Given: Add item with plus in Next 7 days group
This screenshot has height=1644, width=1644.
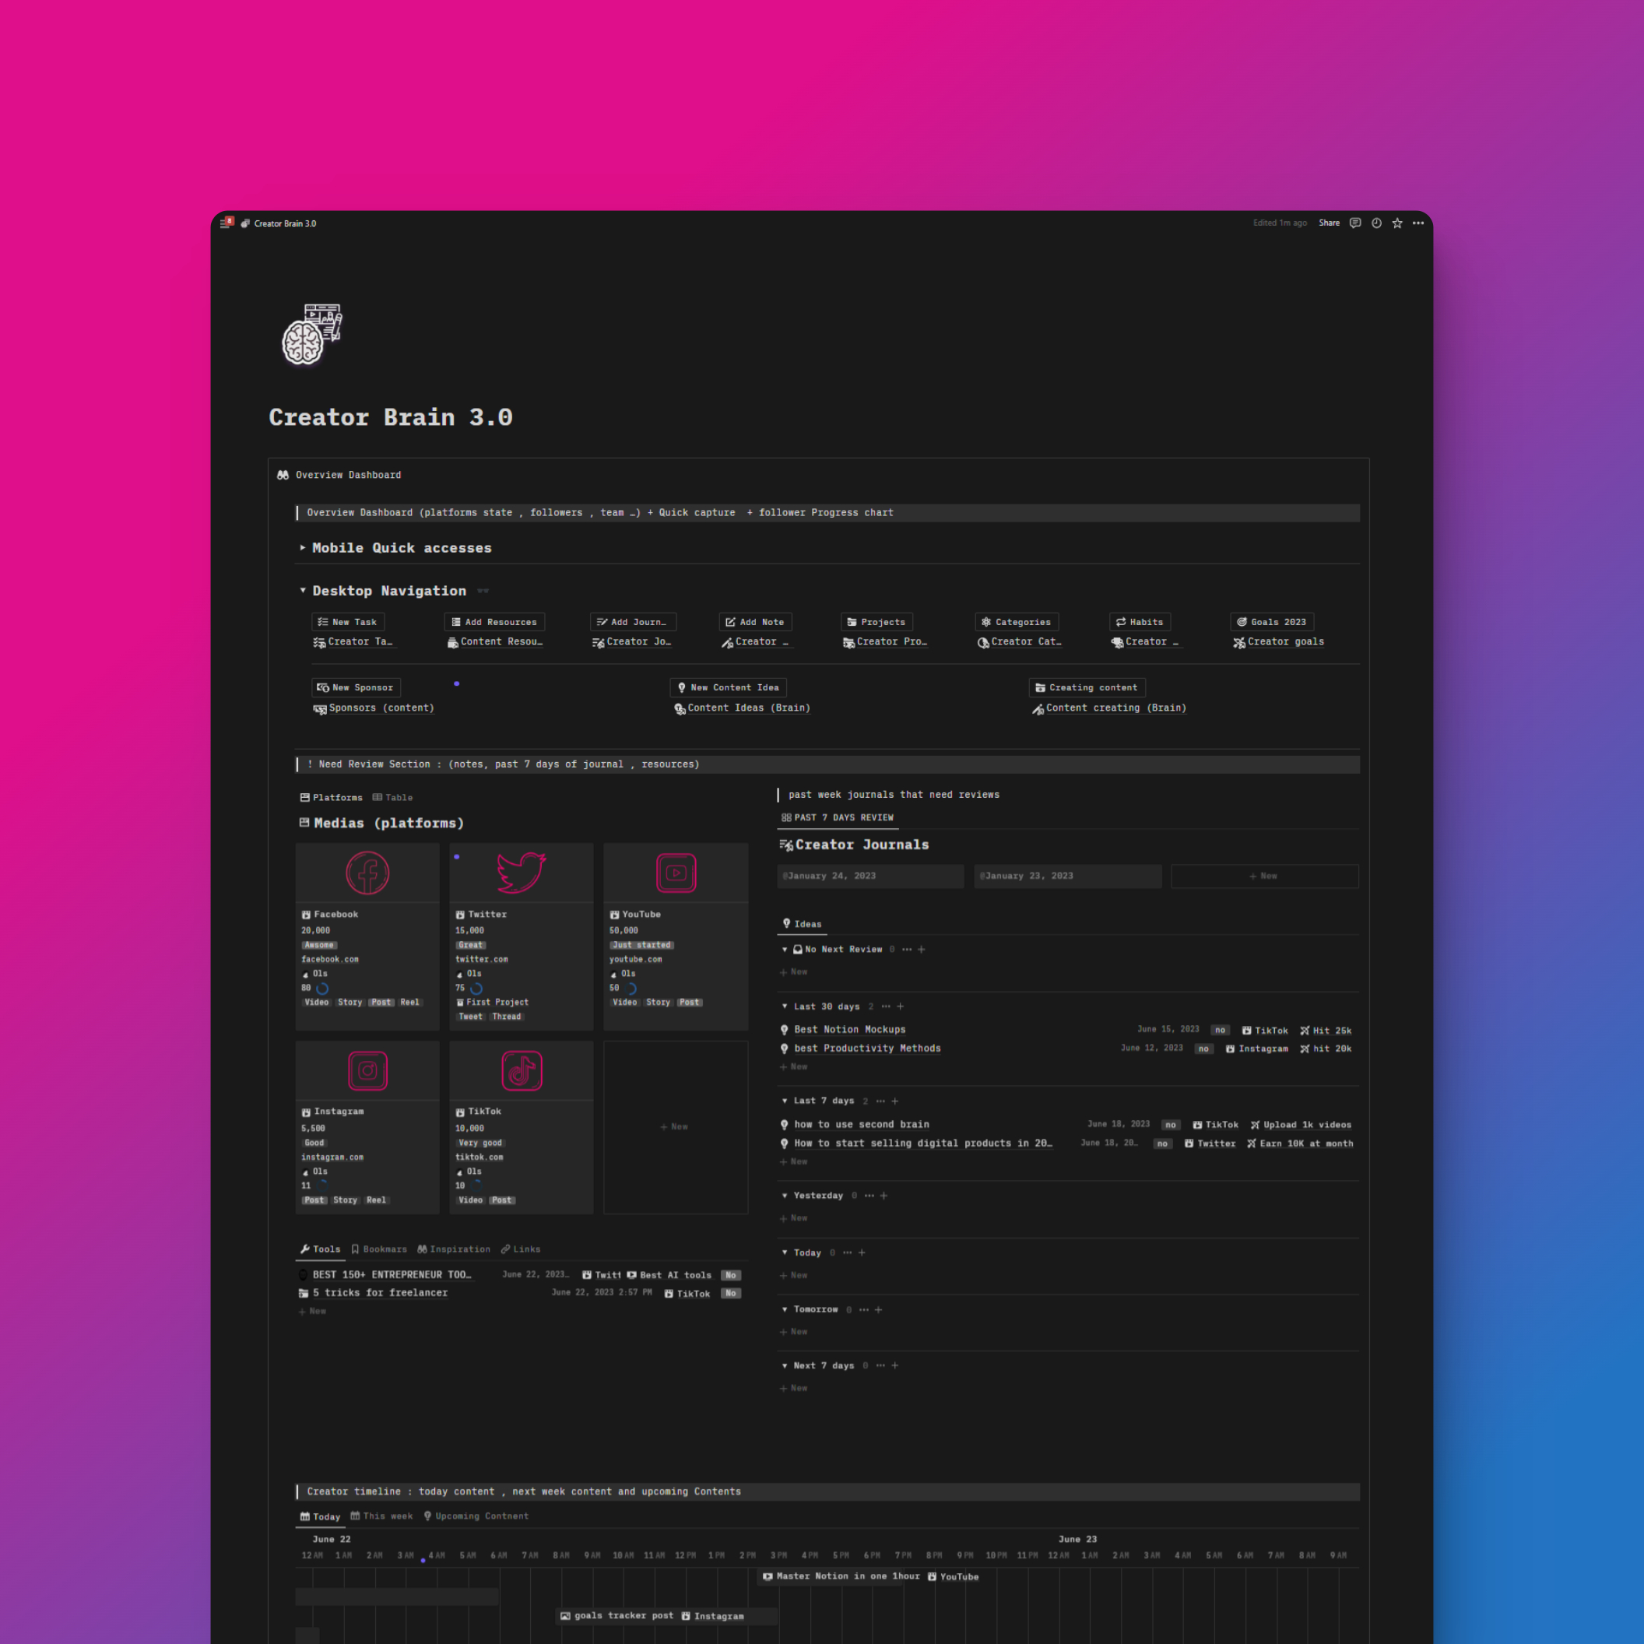Looking at the screenshot, I should tap(895, 1366).
